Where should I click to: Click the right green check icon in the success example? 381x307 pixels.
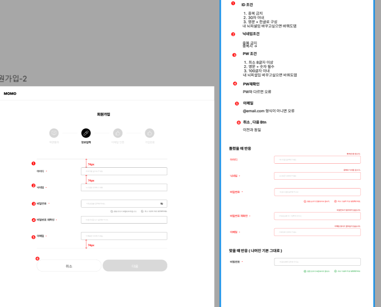(x=335, y=271)
